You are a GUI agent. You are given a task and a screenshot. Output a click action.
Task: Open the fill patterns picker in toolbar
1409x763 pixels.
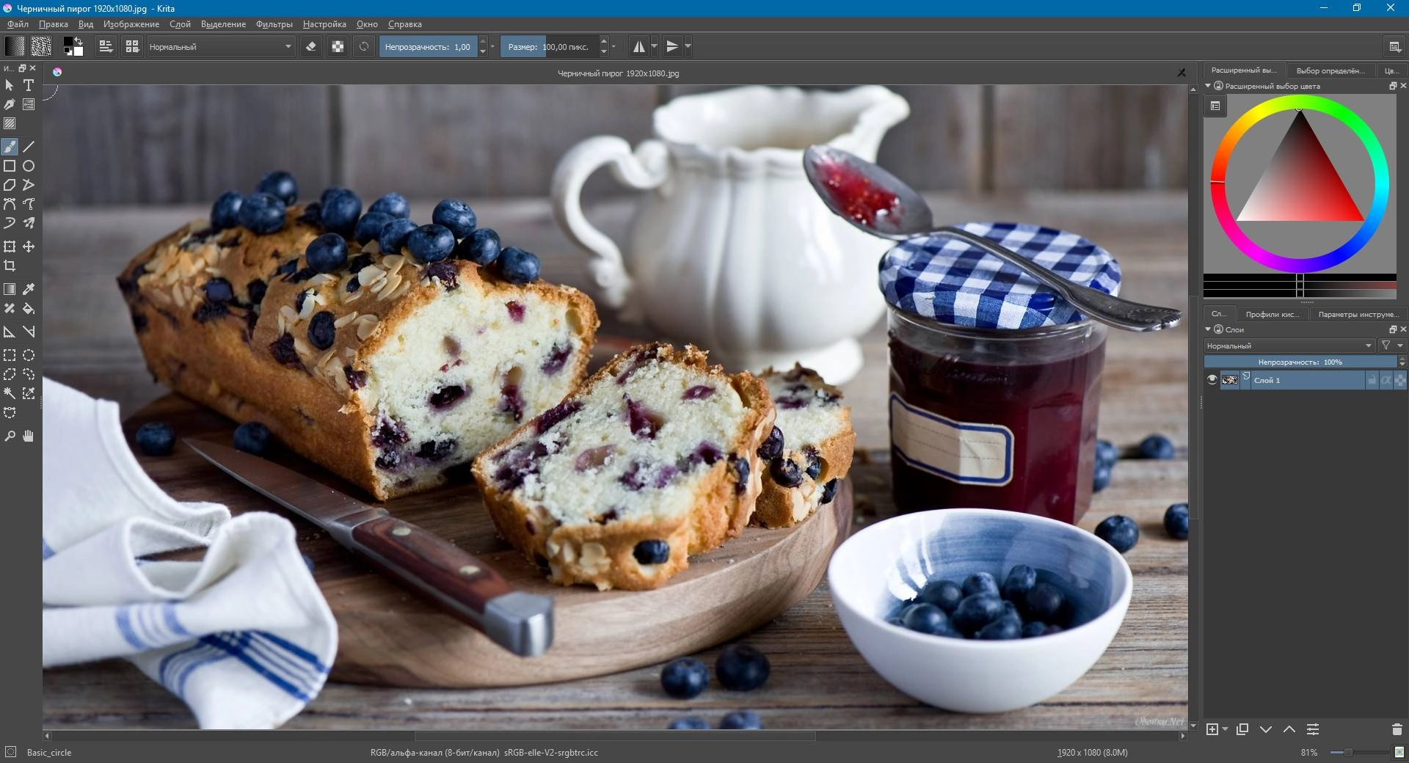pyautogui.click(x=41, y=46)
